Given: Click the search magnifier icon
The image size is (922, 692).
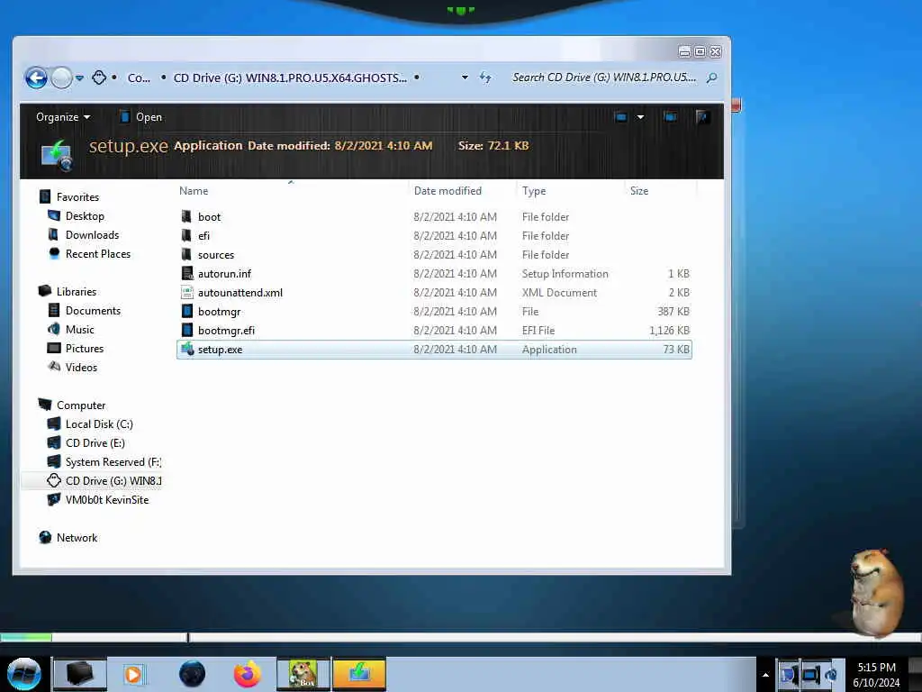Looking at the screenshot, I should [x=711, y=77].
